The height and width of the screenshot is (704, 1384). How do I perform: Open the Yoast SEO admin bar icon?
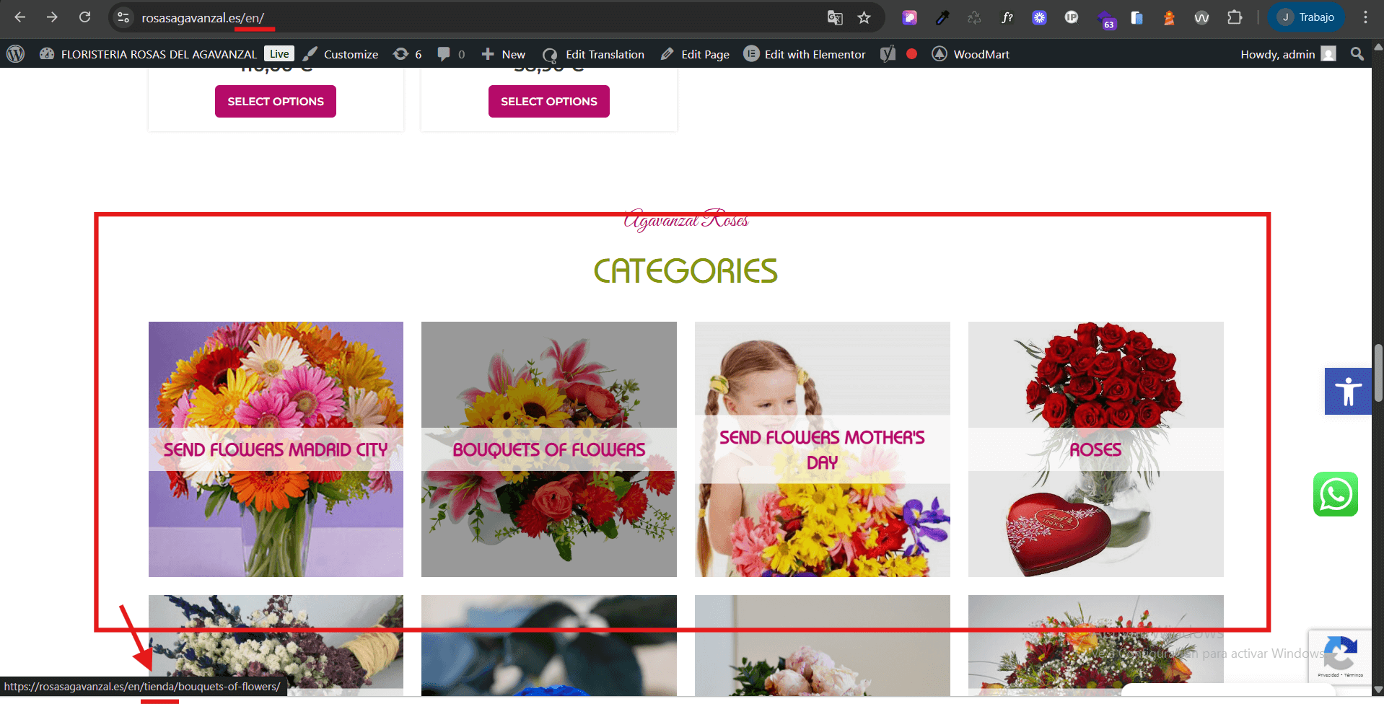[x=888, y=54]
